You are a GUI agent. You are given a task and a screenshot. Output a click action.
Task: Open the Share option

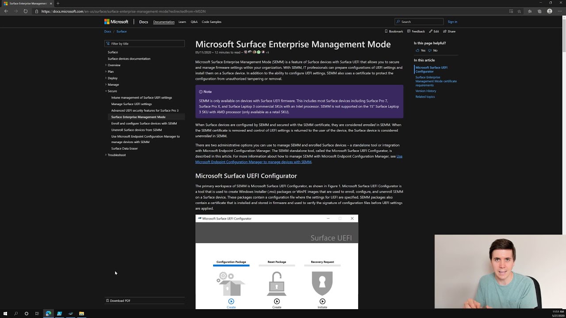pos(449,31)
